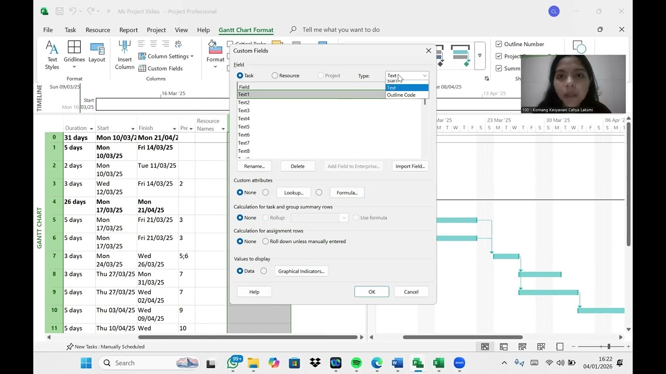Click OK in Custom Fields dialog
Image resolution: width=666 pixels, height=374 pixels.
point(372,292)
